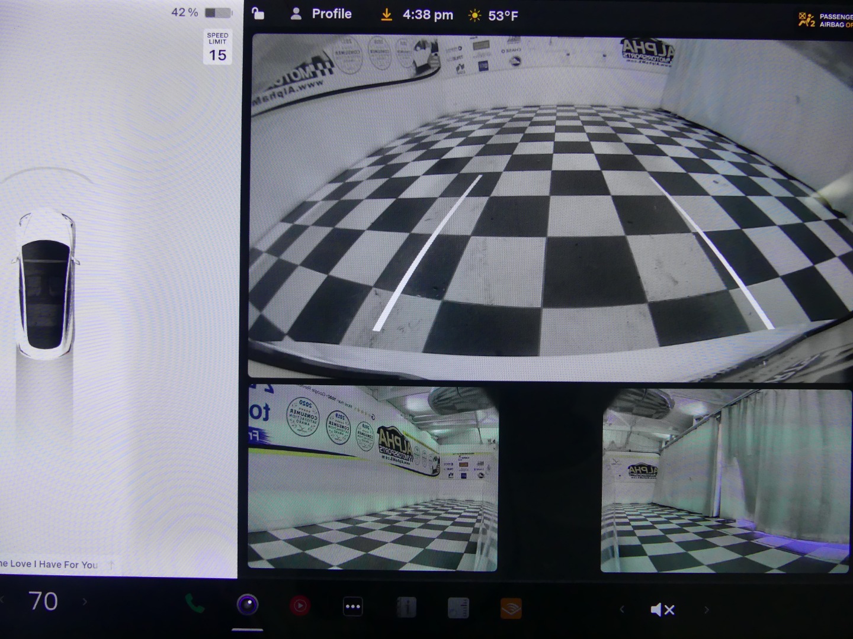853x639 pixels.
Task: Select the left side camera view
Action: (373, 478)
